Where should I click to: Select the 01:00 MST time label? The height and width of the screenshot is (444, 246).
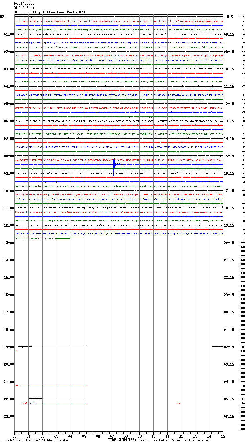[9, 34]
